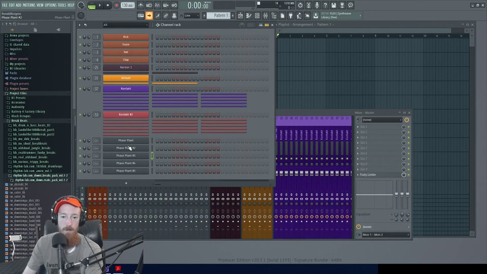Open the channel rack toolbar icon

tap(257, 16)
